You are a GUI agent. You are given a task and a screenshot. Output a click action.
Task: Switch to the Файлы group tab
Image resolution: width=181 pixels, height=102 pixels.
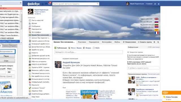point(117,42)
